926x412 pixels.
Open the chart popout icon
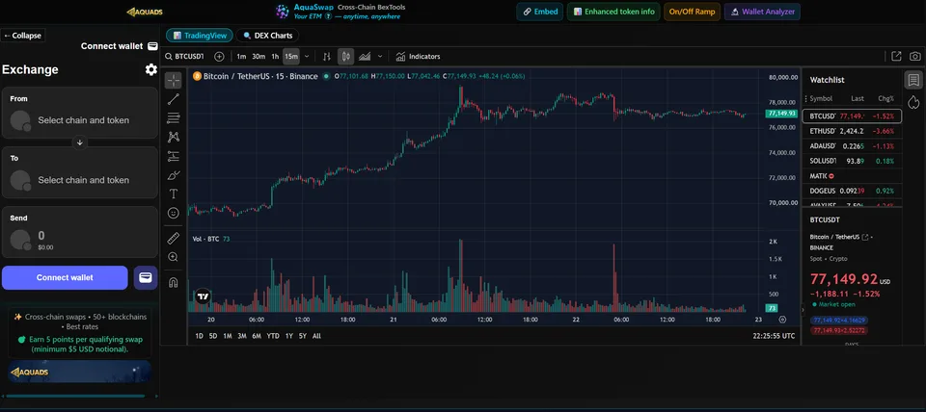pos(896,57)
